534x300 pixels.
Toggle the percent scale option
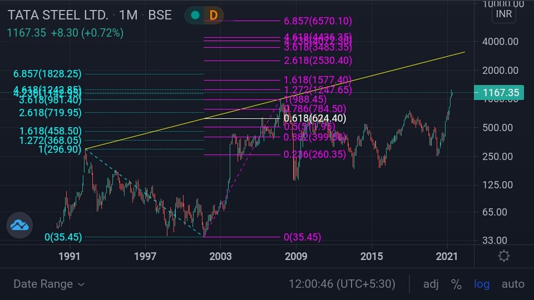(456, 284)
